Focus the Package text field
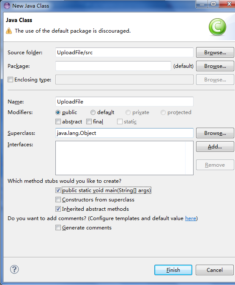Image resolution: width=235 pixels, height=285 pixels. tap(113, 66)
